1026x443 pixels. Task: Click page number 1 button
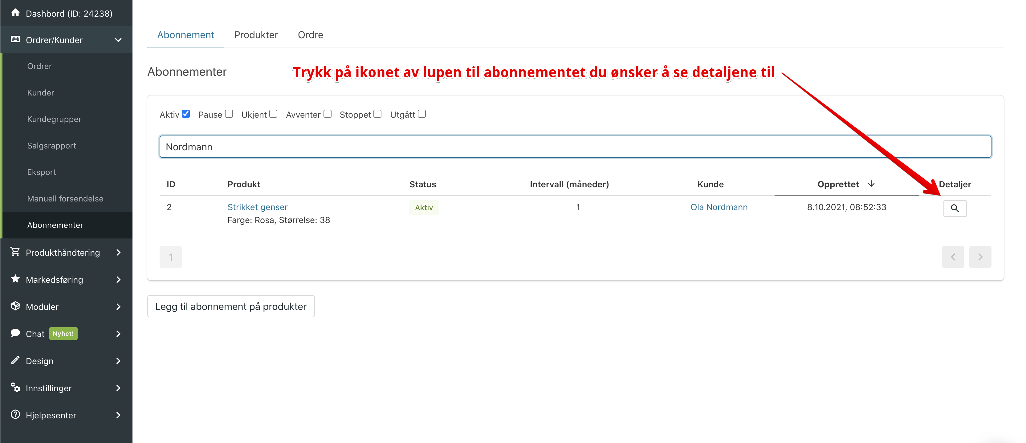pos(170,257)
